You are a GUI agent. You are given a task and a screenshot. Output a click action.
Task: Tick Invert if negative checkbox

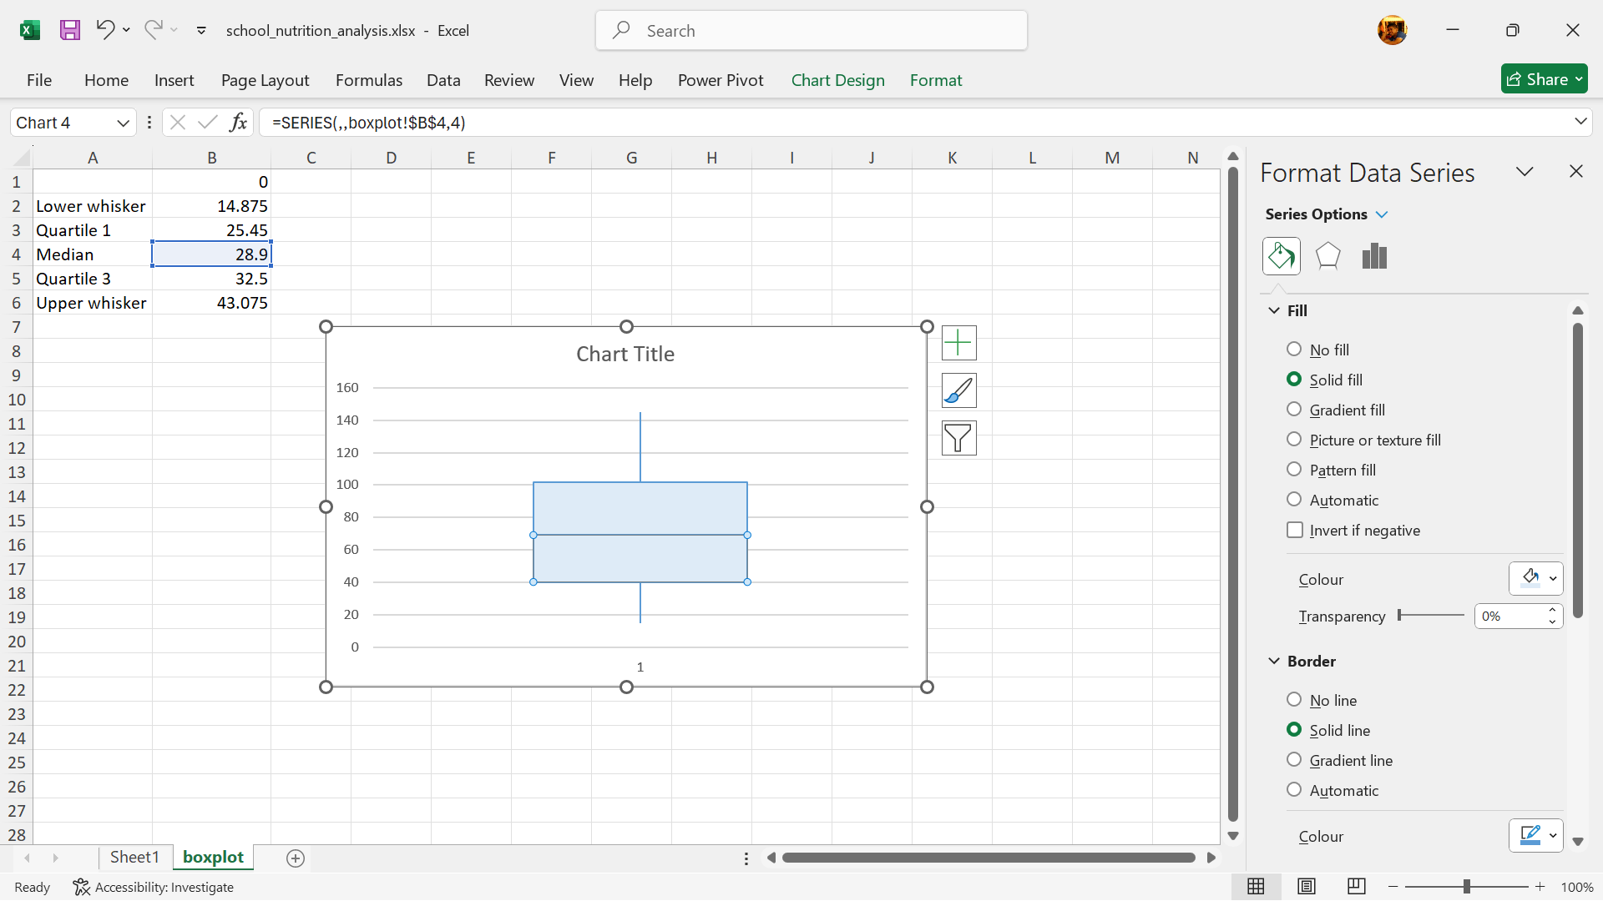click(x=1295, y=530)
